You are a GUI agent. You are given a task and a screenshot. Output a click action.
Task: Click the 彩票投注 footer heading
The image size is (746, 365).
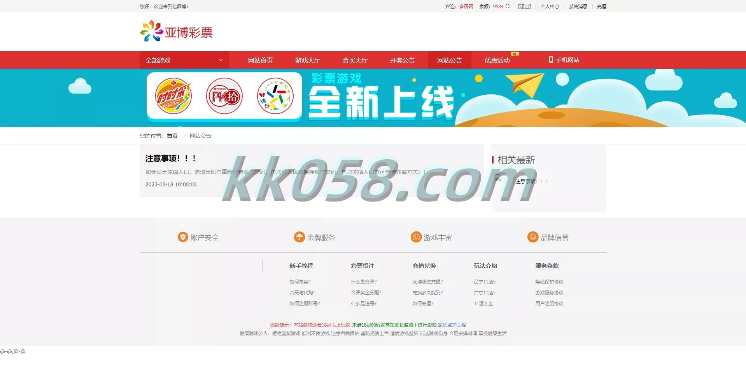click(x=362, y=266)
